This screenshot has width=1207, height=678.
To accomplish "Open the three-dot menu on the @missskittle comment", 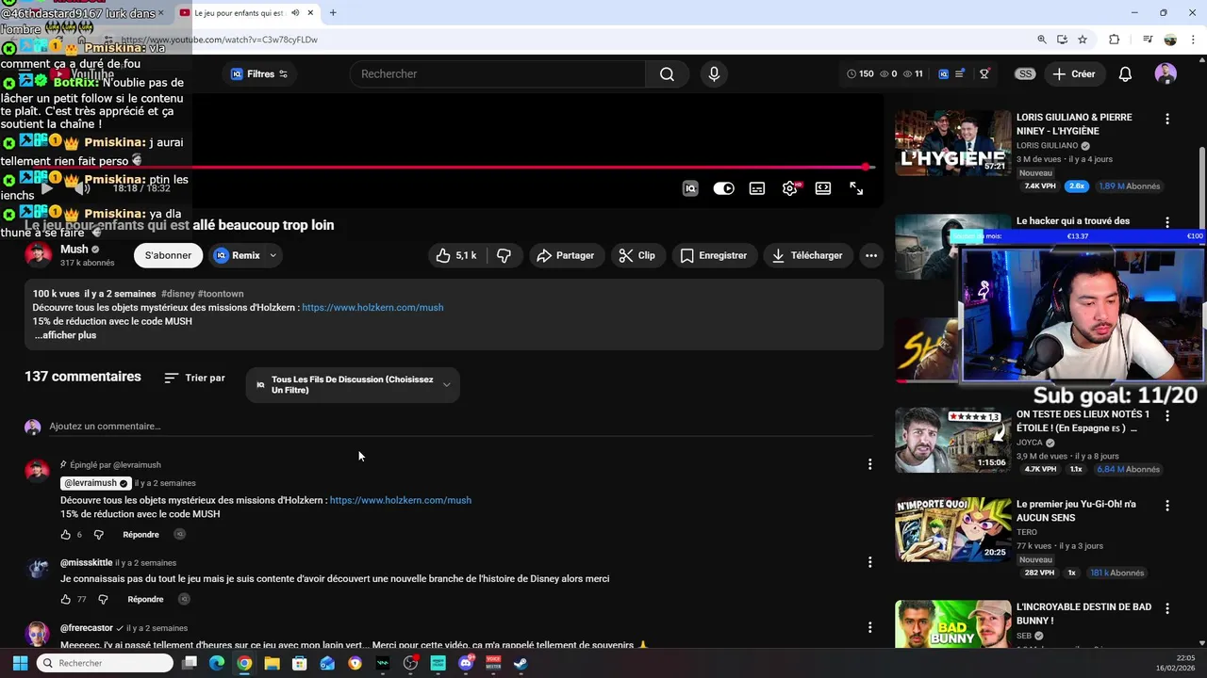I will 869,562.
